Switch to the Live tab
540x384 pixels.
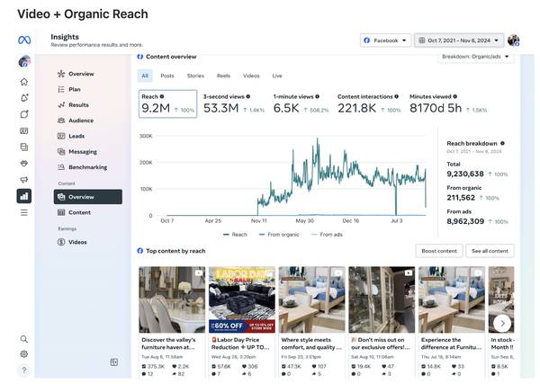[277, 76]
